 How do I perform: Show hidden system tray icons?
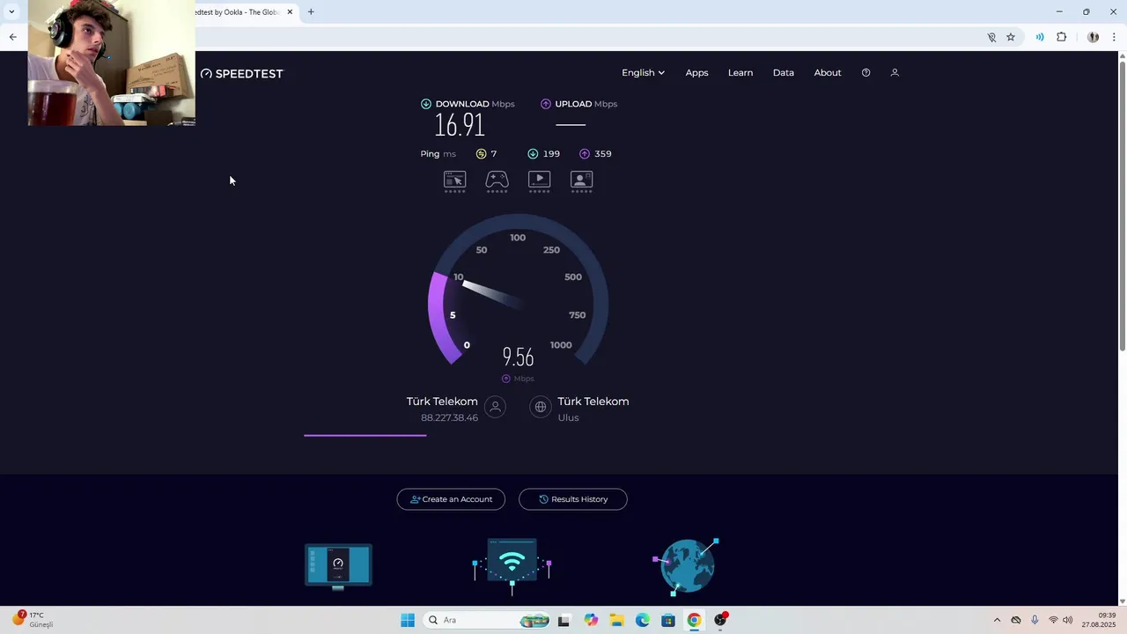tap(997, 620)
